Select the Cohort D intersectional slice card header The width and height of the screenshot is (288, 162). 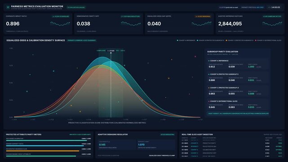(x=223, y=101)
